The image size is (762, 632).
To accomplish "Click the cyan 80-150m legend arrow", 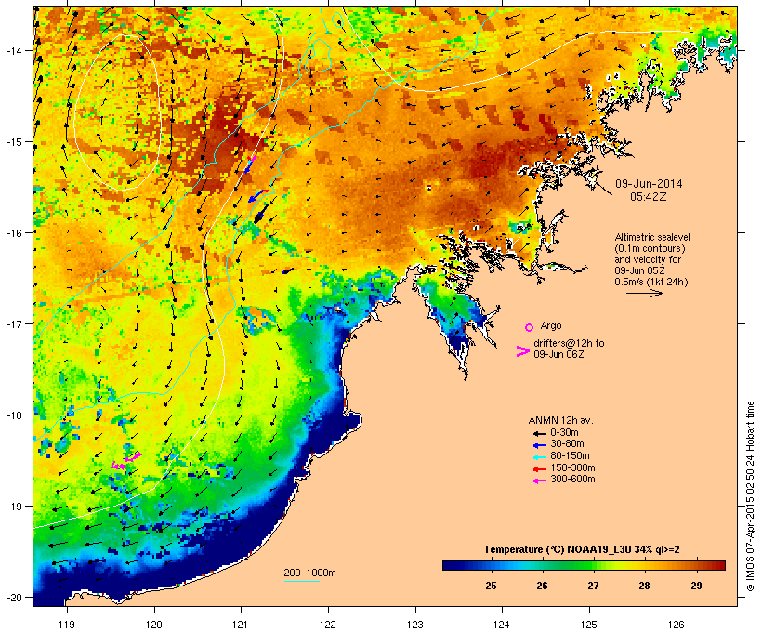I will 539,457.
